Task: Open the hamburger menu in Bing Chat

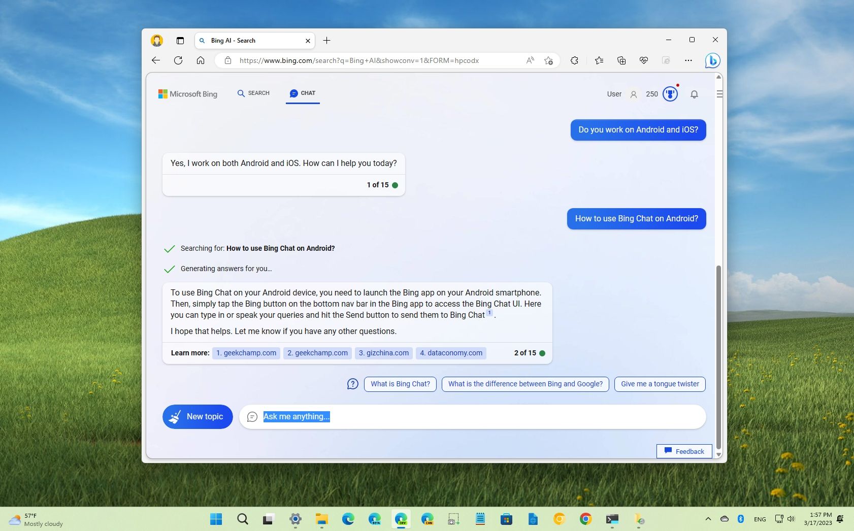Action: pyautogui.click(x=719, y=94)
